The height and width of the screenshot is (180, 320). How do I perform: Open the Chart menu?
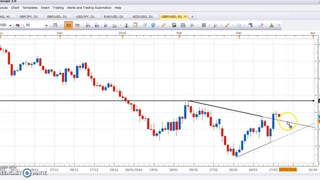point(15,7)
